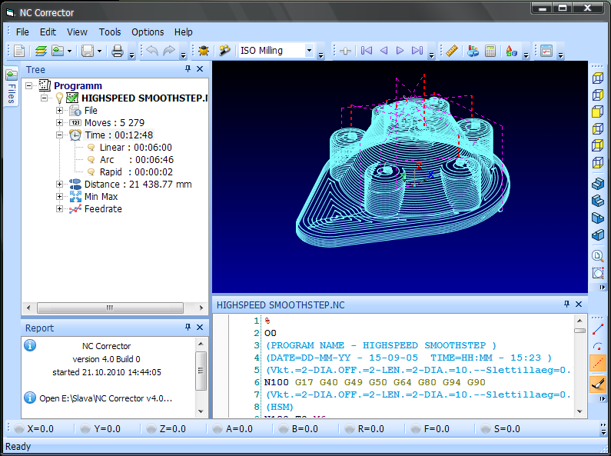
Task: Jump to first move with skip-back button
Action: coord(367,51)
